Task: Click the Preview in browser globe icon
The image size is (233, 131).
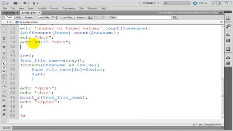Action: tap(90, 17)
